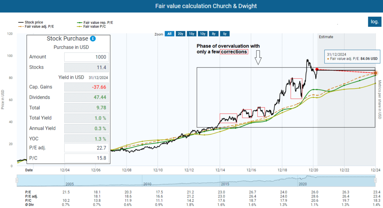Click the x-axis label 12/08
Viewport: 383px width, 208px height.
127,170
